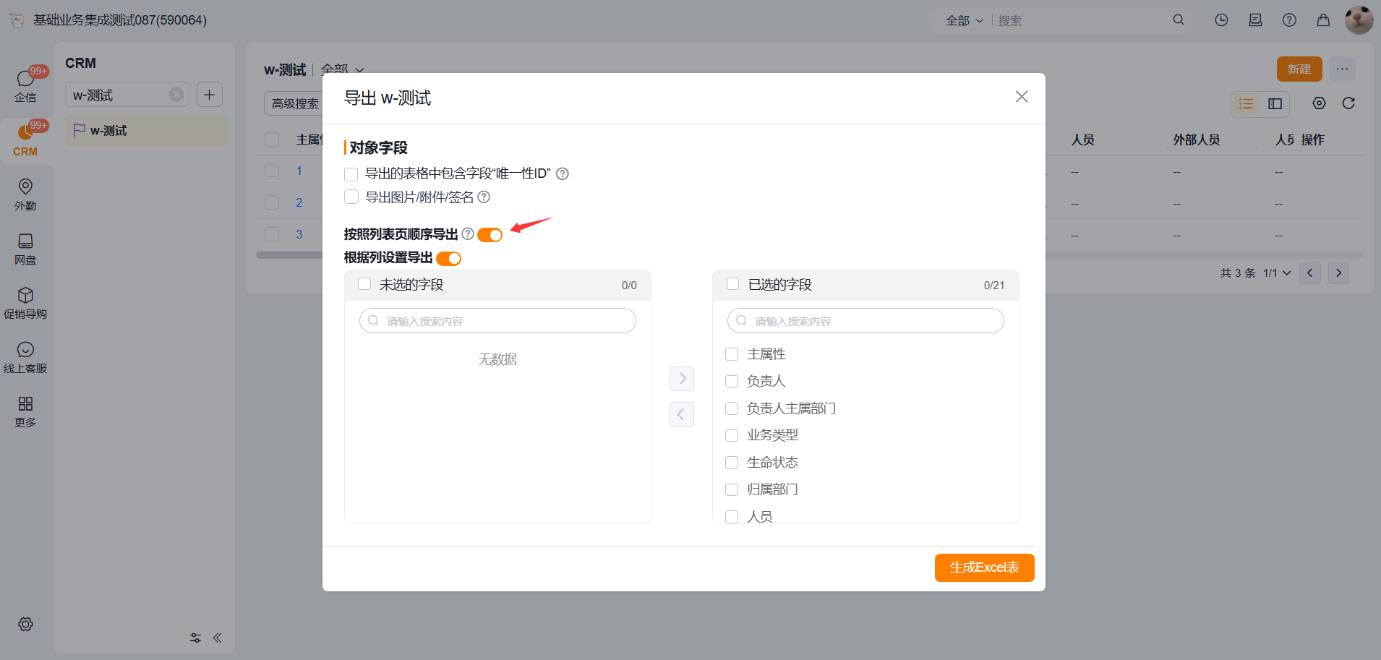The image size is (1381, 660).
Task: Toggle 根据列设置导出 switch
Action: click(x=448, y=258)
